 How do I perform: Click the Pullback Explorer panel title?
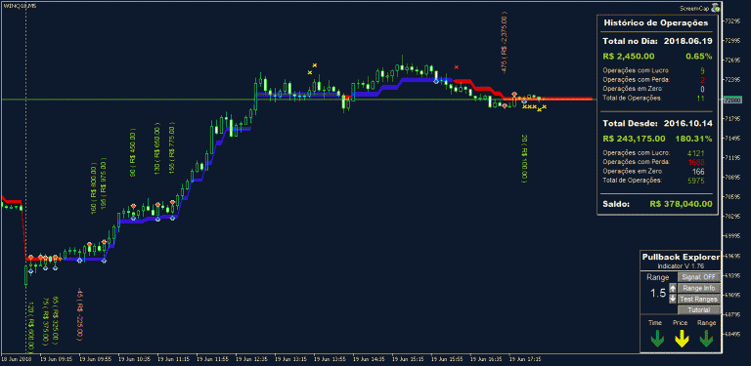tap(681, 257)
